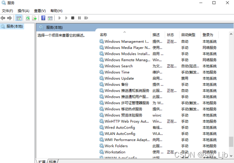The width and height of the screenshot is (234, 163).
Task: Click gear icon beside Windows Update
Action: (102, 78)
